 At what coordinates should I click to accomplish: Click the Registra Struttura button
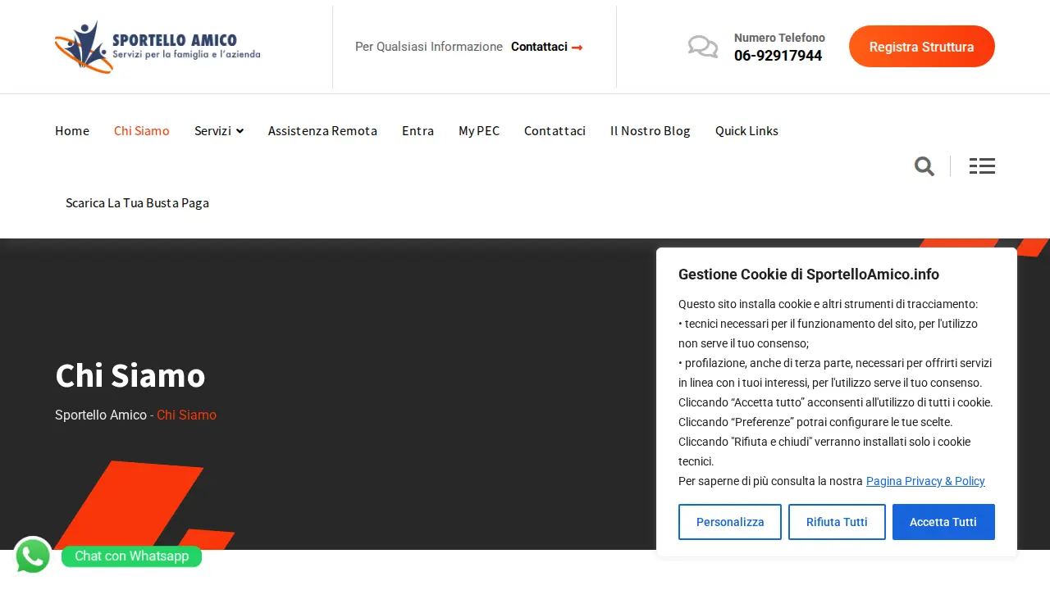click(922, 47)
